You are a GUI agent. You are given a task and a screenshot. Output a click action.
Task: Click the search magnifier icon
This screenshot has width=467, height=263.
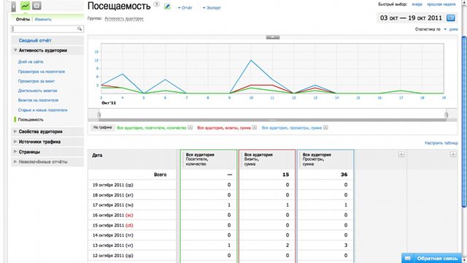click(x=80, y=29)
